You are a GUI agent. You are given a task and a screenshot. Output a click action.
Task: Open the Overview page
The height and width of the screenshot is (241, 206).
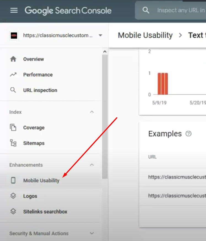(34, 59)
